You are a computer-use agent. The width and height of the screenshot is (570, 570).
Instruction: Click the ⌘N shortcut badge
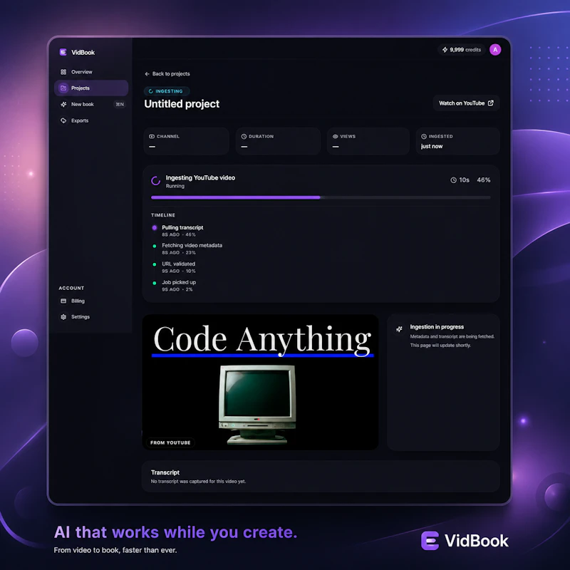[120, 104]
